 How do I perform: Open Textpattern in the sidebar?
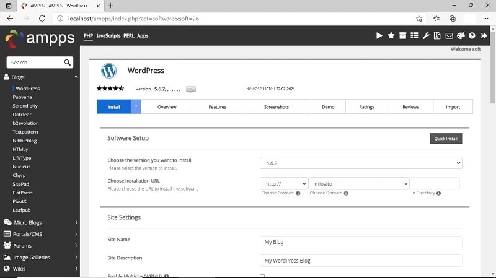25,132
